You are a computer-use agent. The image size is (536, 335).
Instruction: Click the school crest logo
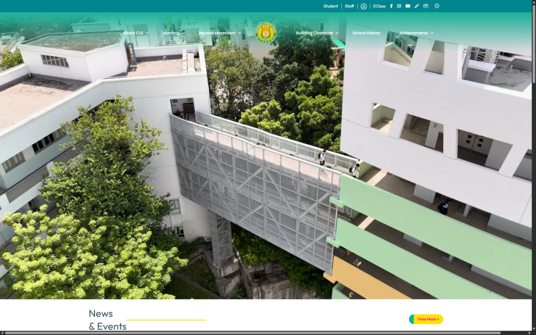[266, 32]
